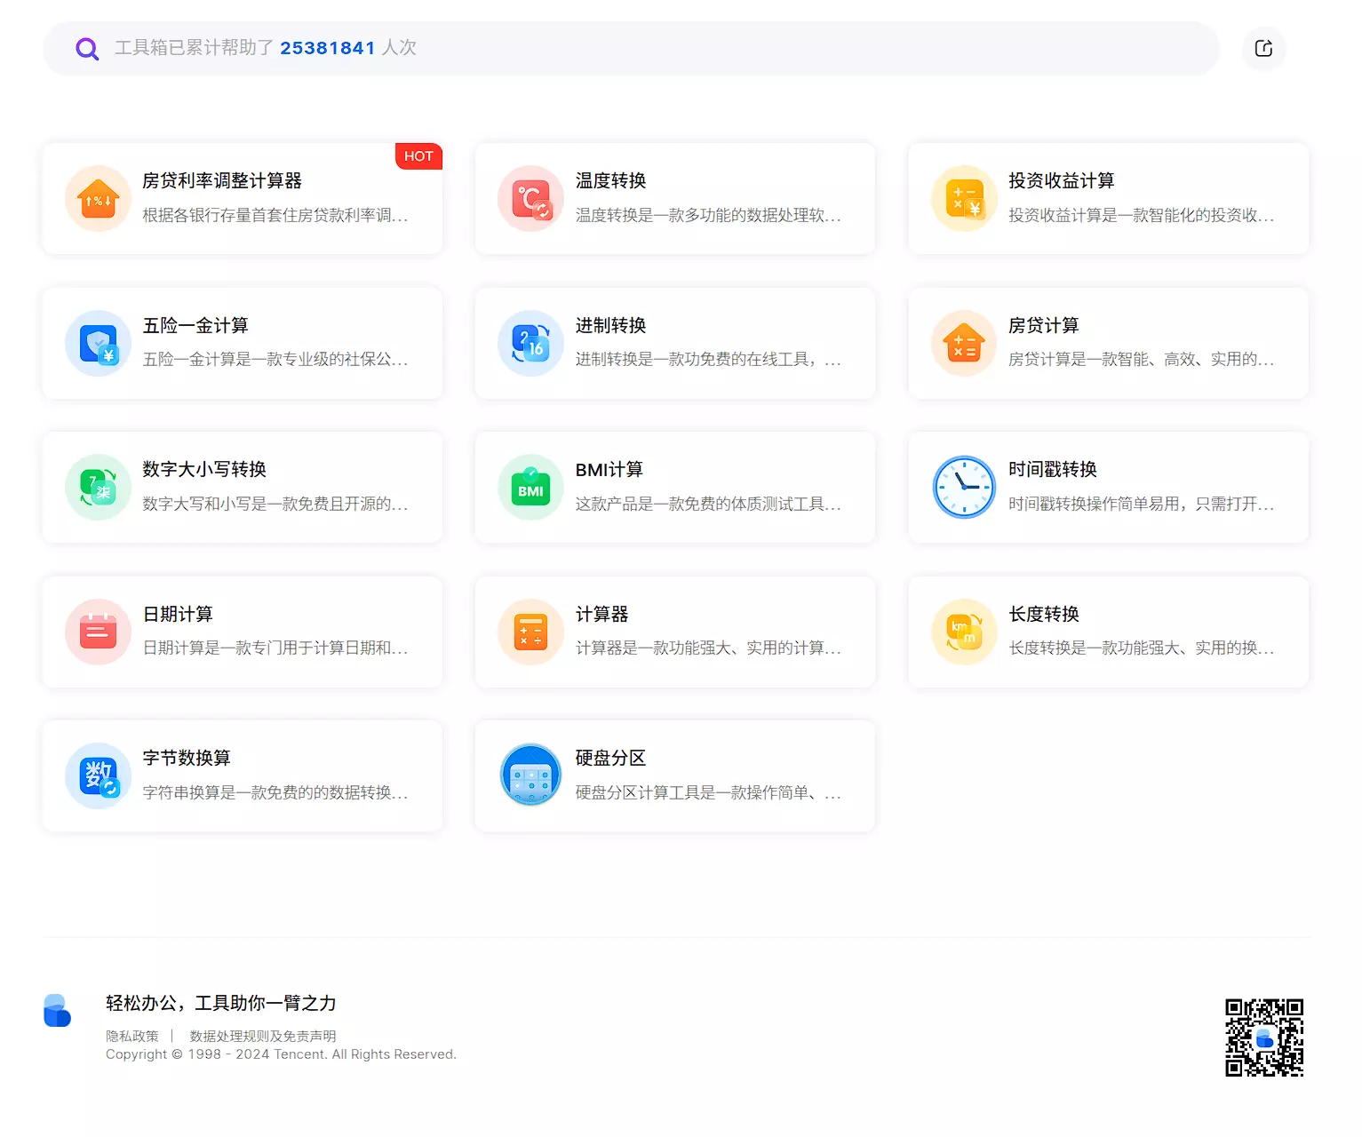Focus the toolbox search input field
This screenshot has height=1137, width=1362.
[x=622, y=48]
